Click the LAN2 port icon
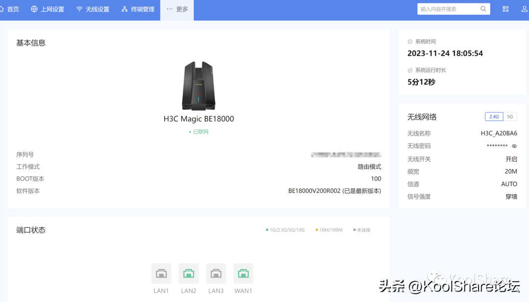 pos(189,273)
